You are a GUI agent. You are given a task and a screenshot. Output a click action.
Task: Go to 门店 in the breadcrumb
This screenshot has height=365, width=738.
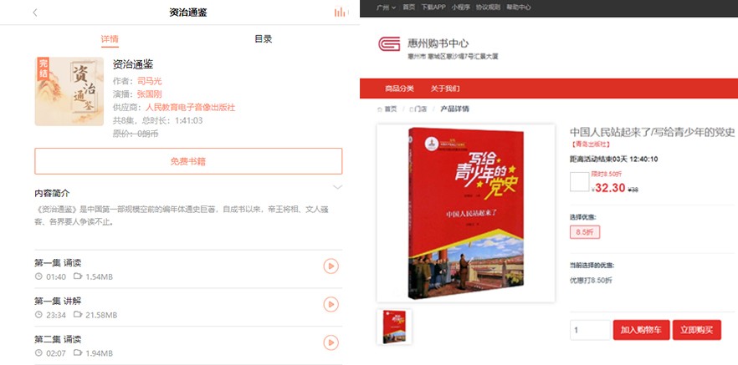point(418,109)
